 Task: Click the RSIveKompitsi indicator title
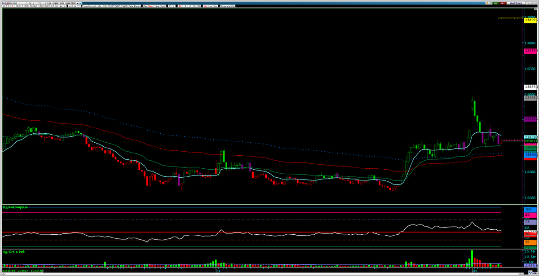(15, 207)
